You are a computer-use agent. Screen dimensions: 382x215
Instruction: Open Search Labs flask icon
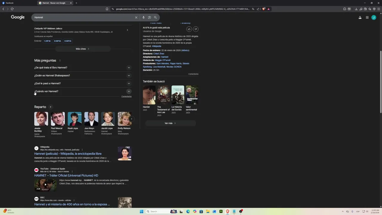360,17
